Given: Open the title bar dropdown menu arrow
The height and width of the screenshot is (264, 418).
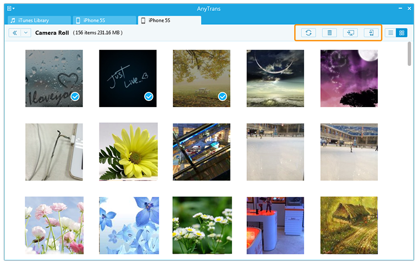Looking at the screenshot, I should click(x=14, y=9).
